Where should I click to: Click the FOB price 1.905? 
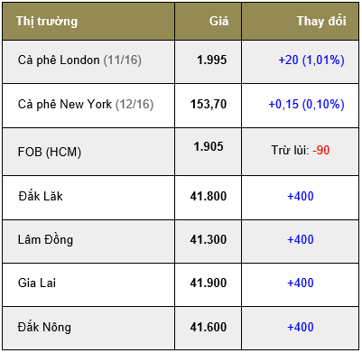coord(209,146)
